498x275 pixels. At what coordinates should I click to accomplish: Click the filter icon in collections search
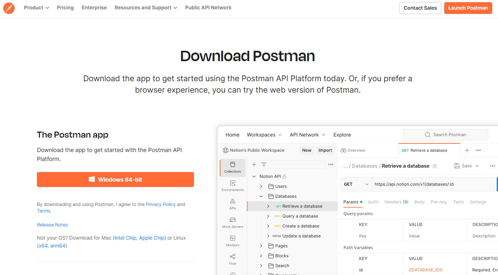point(264,164)
